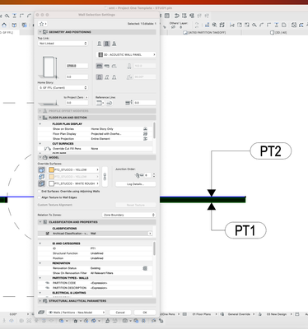Toggle the reference side override surface icon
The image size is (308, 329).
(41, 169)
